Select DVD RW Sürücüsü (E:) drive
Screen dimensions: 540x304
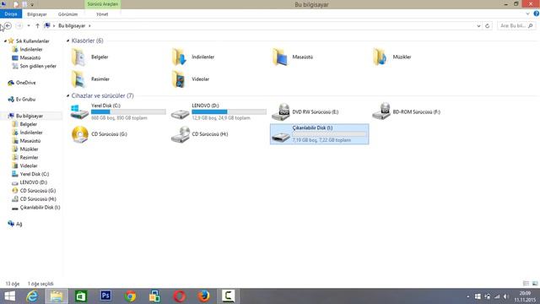(x=305, y=112)
